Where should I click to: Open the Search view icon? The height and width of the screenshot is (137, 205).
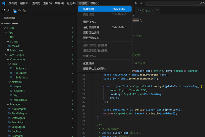click(x=9, y=10)
